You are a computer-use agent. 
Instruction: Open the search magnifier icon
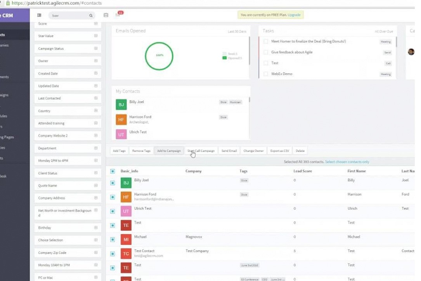point(90,16)
